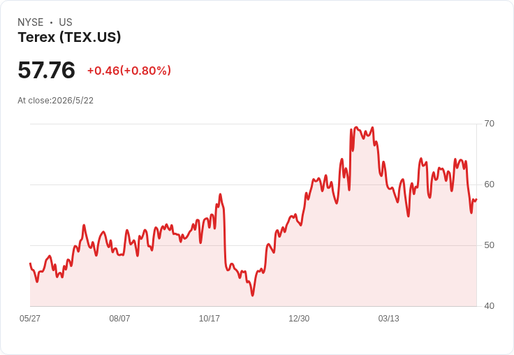Screen dimensions: 514x355
Task: Click the first data point of price line
Action: (30, 263)
